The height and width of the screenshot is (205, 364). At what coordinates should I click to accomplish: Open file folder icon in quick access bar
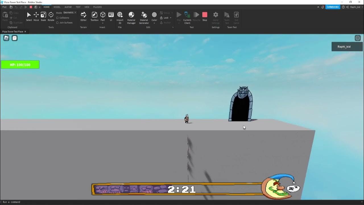[x=11, y=7]
